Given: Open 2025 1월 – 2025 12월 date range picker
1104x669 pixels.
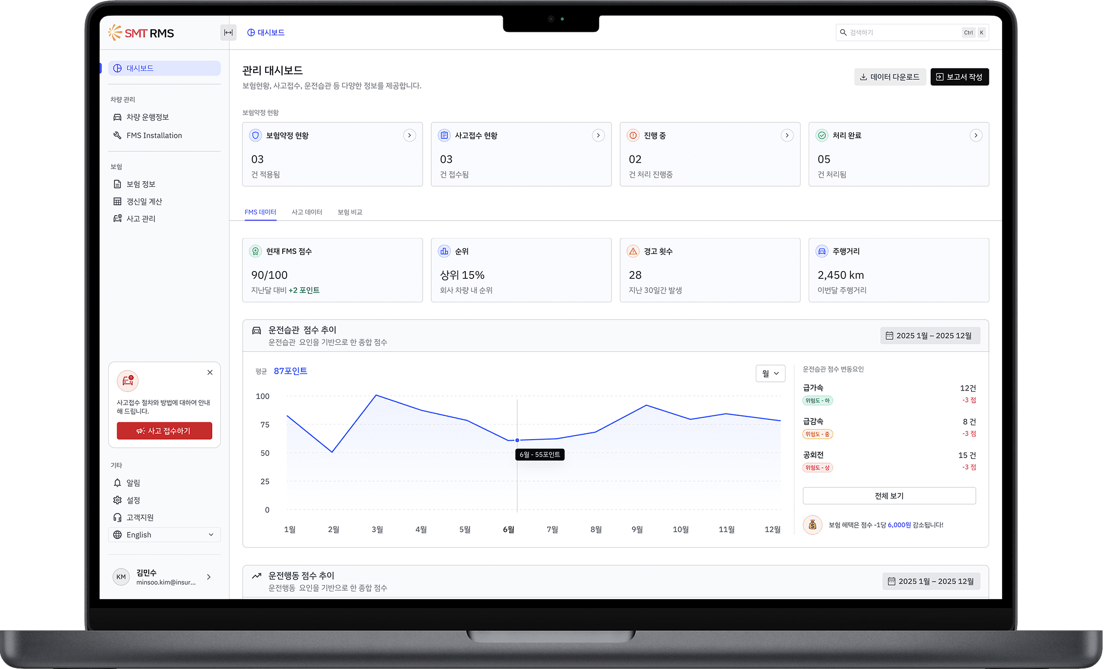Looking at the screenshot, I should 930,335.
